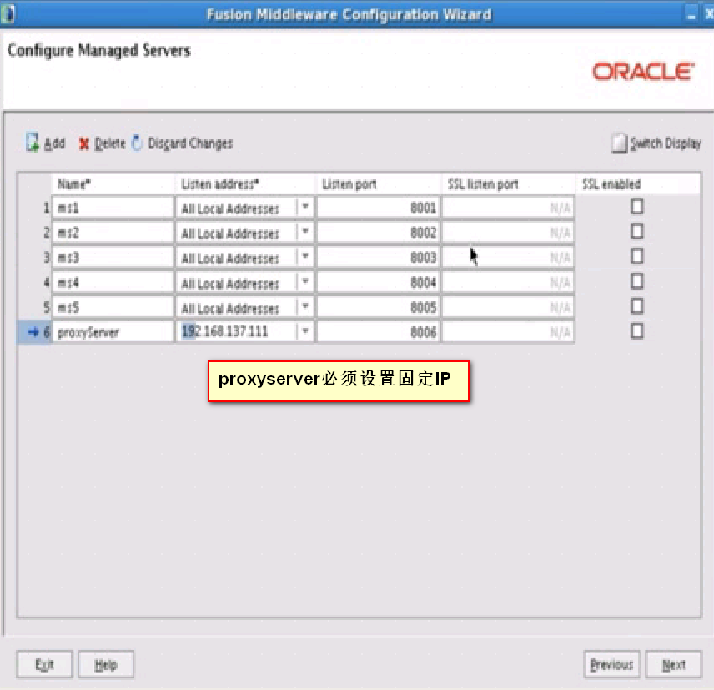Screen dimensions: 714x690
Task: Click the Help button
Action: 106,664
